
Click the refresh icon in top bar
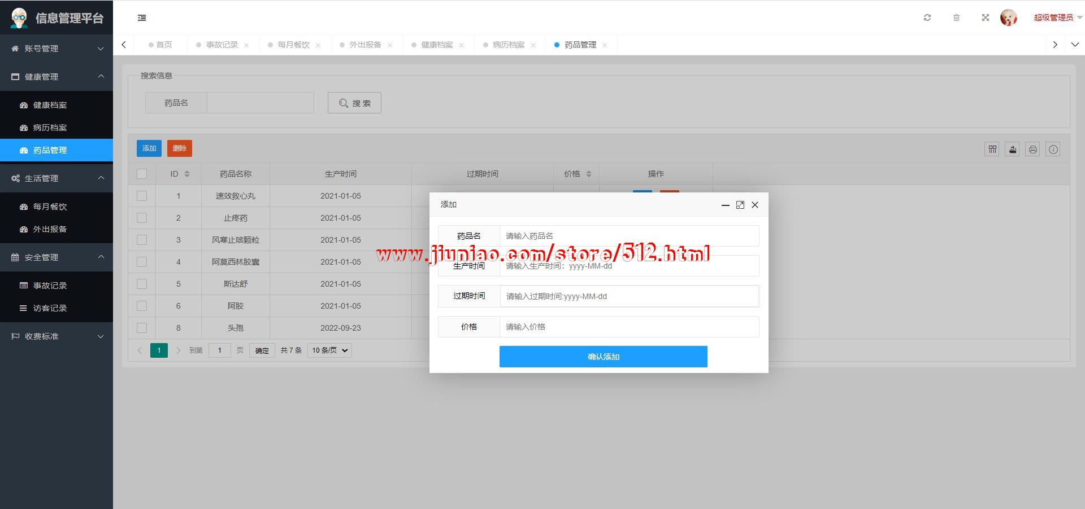927,17
